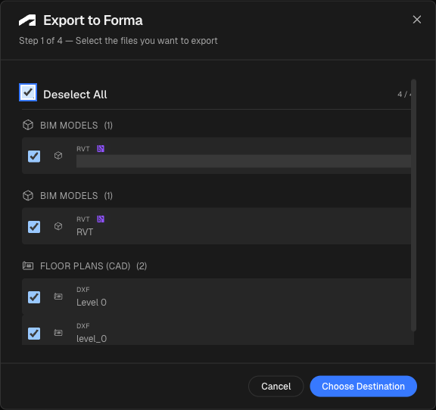Click the Autodesk logo beside Export to Forma
Image resolution: width=436 pixels, height=410 pixels.
click(x=27, y=20)
